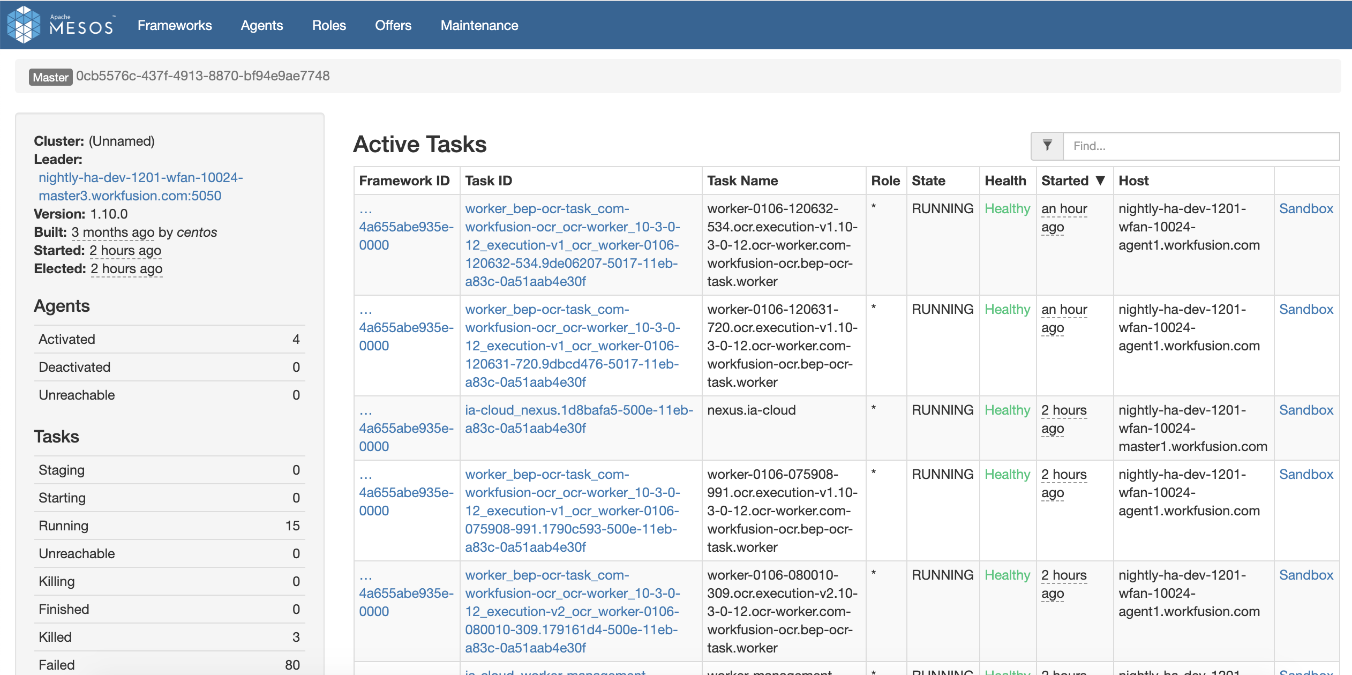This screenshot has width=1352, height=675.
Task: Open the Agents page from navbar
Action: coord(262,25)
